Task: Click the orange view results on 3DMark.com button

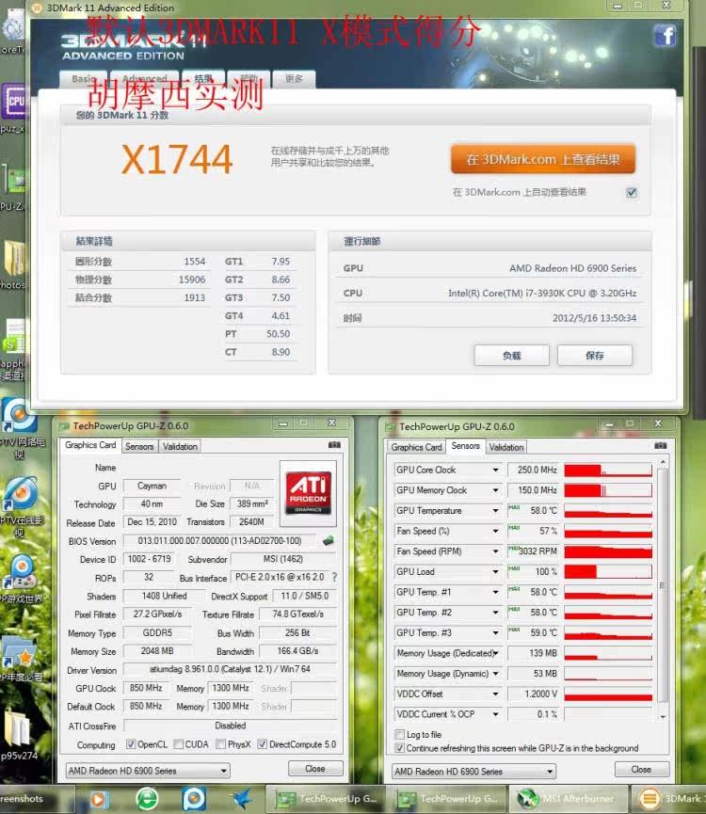Action: (543, 160)
